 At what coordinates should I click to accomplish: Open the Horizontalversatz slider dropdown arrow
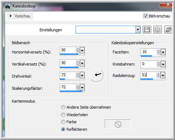coord(82,50)
